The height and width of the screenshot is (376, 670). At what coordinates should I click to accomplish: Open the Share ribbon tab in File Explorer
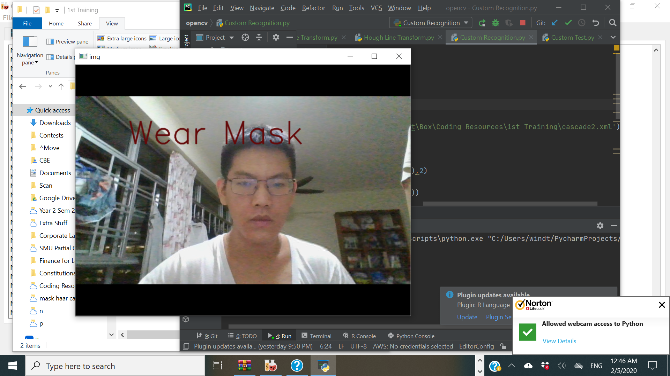[x=85, y=24]
